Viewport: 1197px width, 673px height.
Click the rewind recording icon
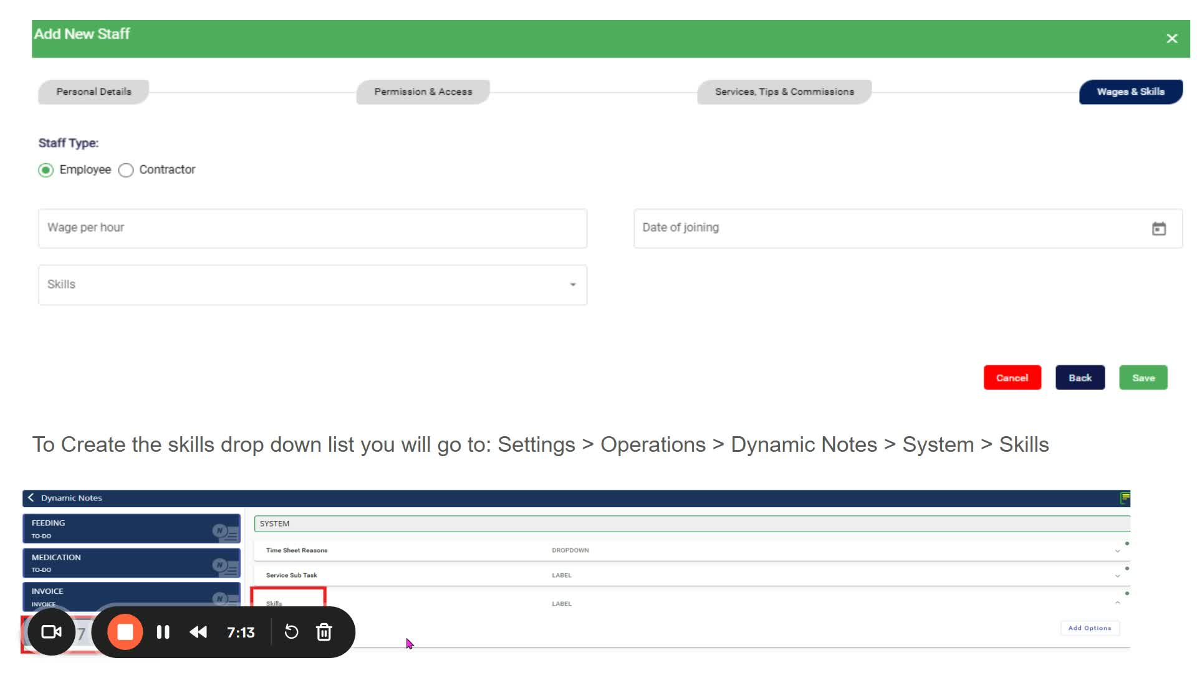point(198,632)
